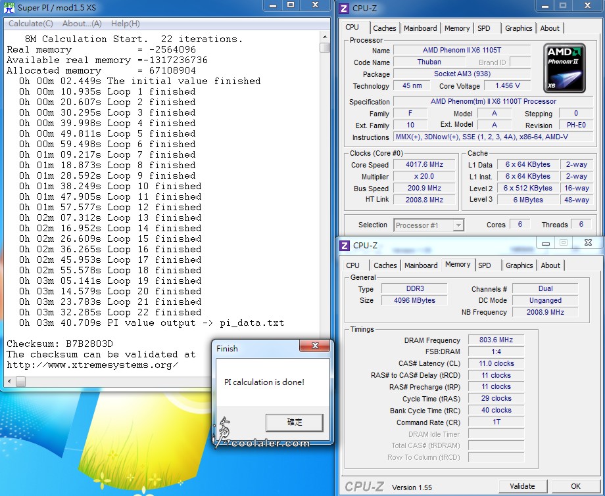Click the Specification text 'AMD Phenom(tm) II X6 1100T Processor'
The image size is (605, 496).
click(x=493, y=101)
